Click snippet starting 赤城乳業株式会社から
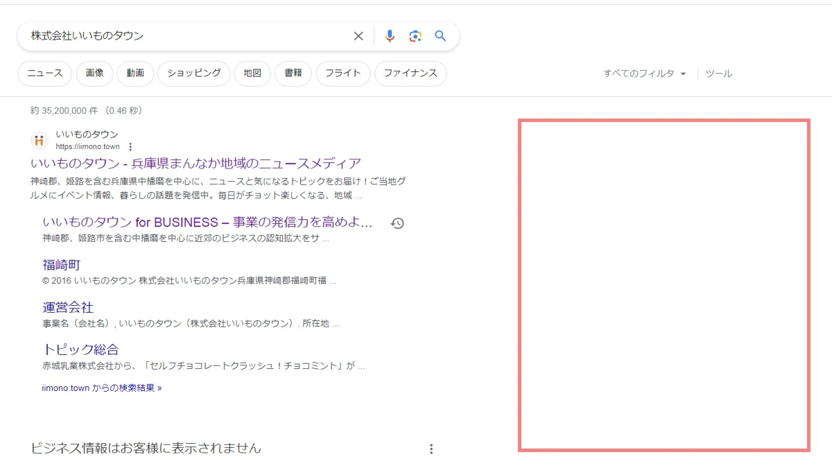Image resolution: width=832 pixels, height=468 pixels. click(203, 366)
